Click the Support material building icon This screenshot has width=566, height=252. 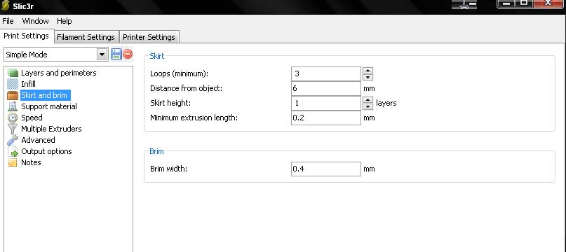(x=13, y=106)
